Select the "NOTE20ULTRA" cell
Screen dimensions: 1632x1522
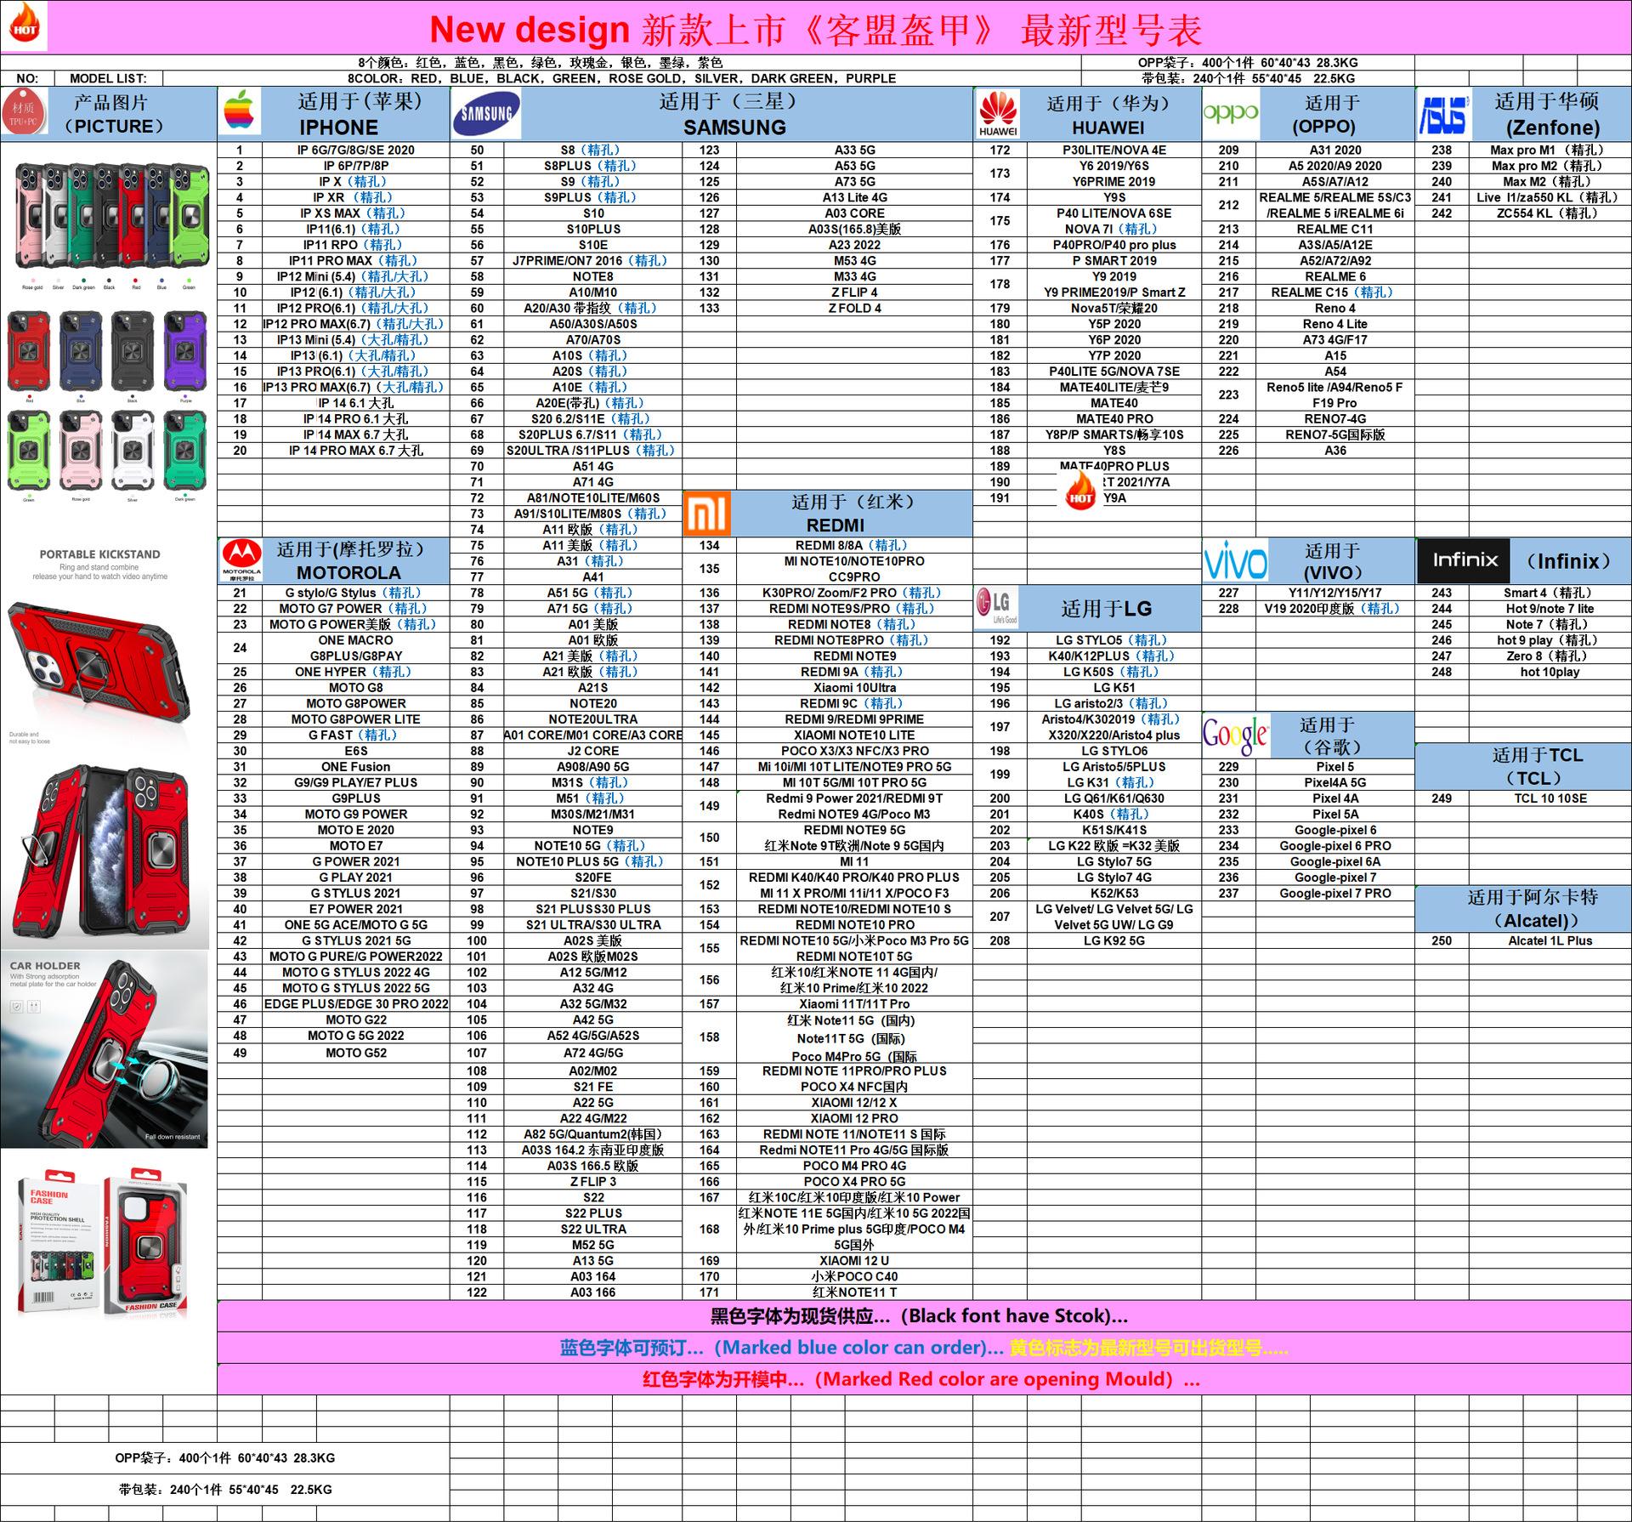[x=593, y=719]
